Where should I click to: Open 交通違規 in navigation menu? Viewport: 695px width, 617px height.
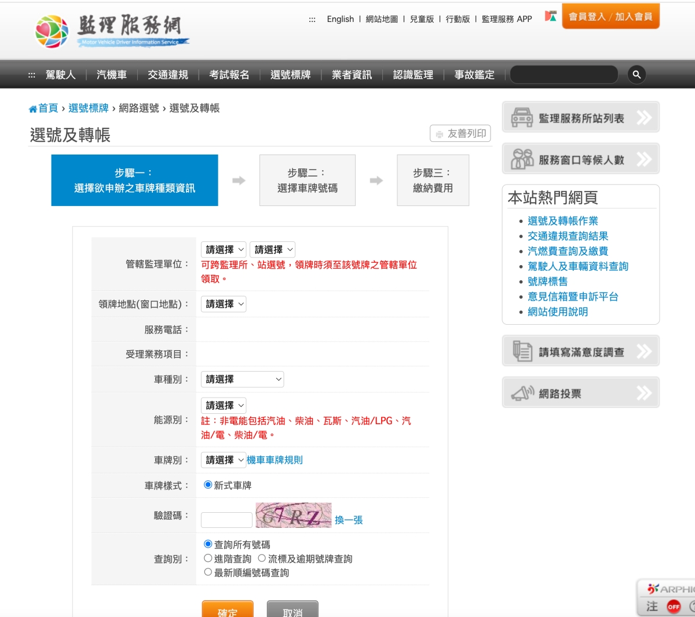[167, 75]
